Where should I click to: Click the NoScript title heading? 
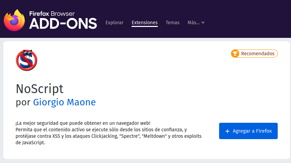click(x=40, y=89)
